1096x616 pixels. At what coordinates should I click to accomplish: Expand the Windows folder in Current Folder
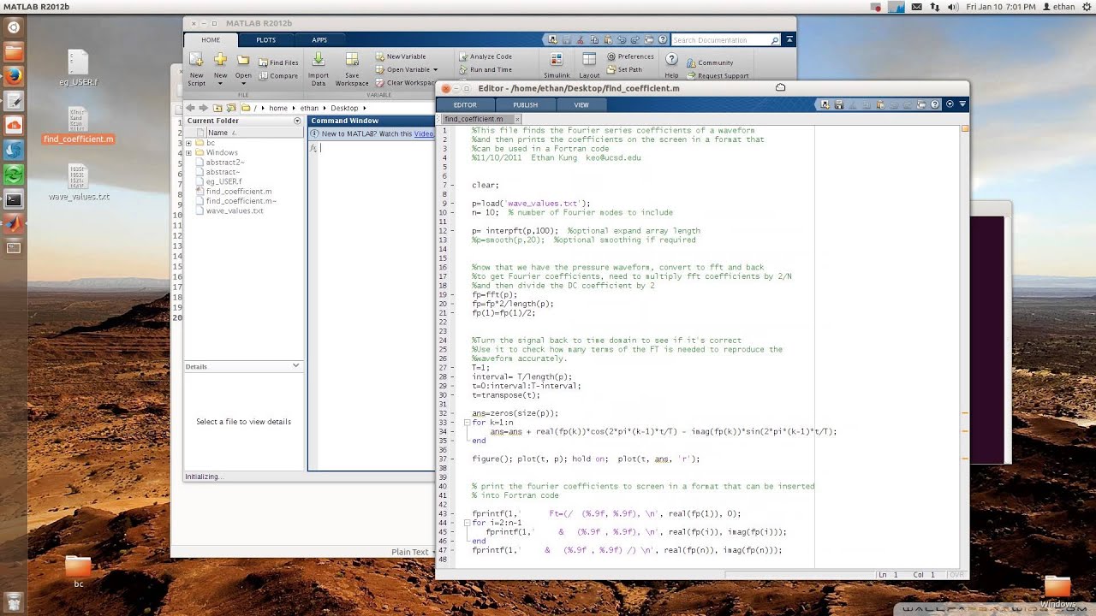pos(188,152)
